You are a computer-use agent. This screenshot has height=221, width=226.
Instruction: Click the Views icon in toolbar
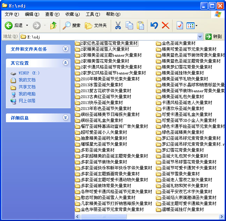click(x=190, y=25)
